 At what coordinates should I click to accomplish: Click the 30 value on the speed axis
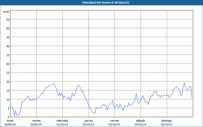pos(8,64)
